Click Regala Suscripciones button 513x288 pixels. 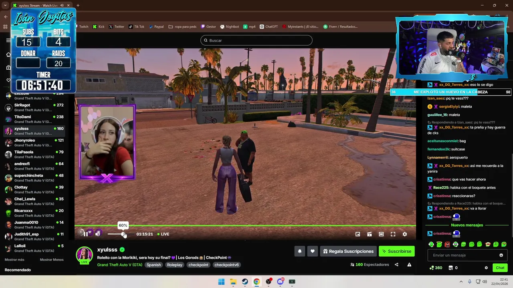click(x=348, y=251)
